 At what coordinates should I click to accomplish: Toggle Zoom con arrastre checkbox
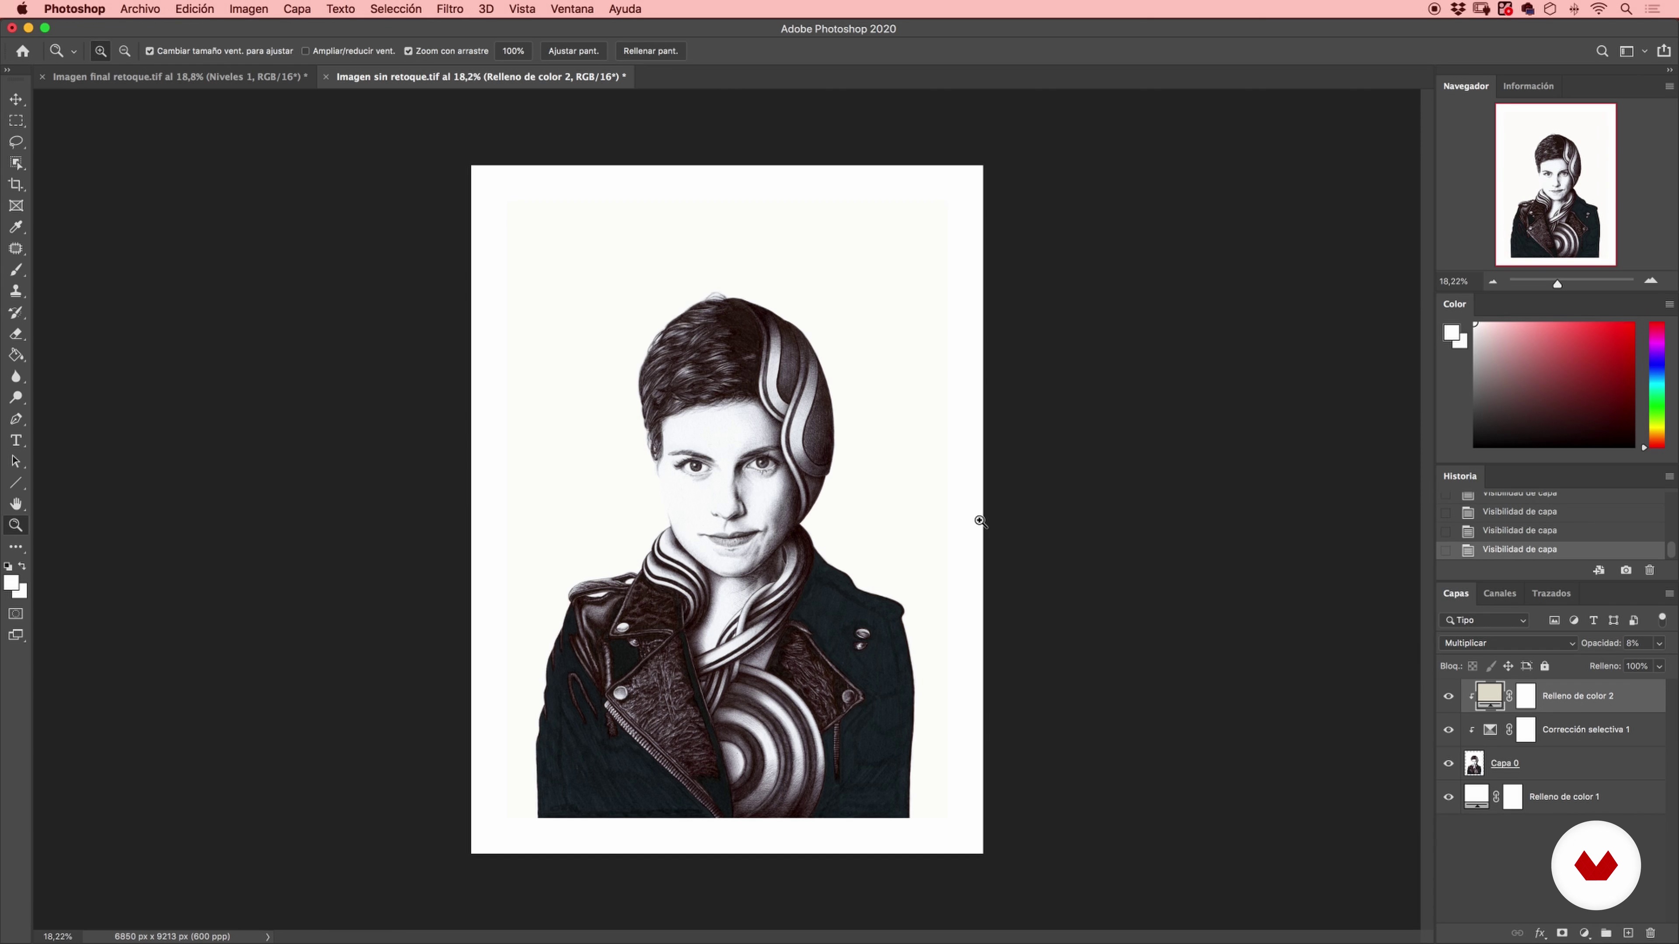[x=408, y=51]
